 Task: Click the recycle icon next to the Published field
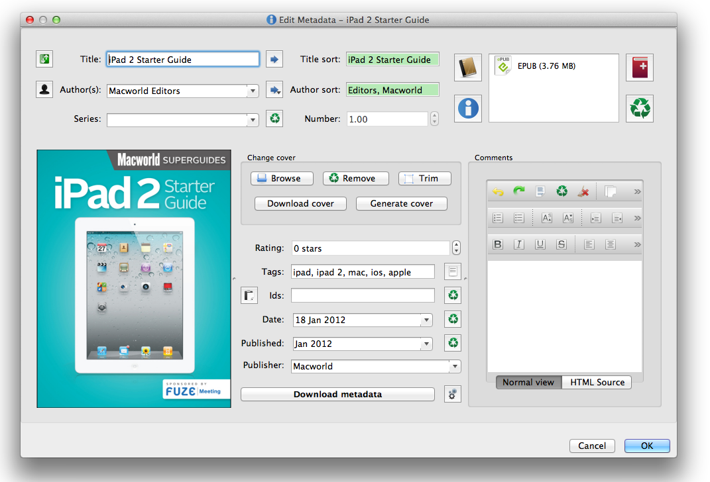click(x=453, y=343)
